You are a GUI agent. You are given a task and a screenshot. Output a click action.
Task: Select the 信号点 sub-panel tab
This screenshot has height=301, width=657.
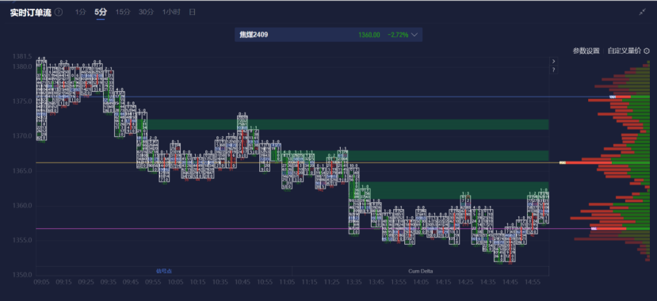(x=164, y=271)
